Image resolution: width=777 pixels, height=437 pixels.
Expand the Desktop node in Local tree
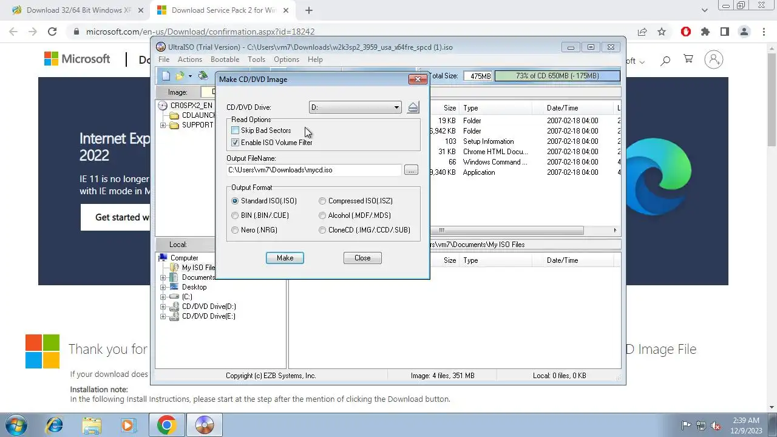(163, 287)
